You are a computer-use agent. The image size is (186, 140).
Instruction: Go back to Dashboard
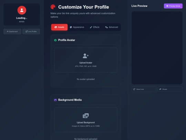point(12,31)
